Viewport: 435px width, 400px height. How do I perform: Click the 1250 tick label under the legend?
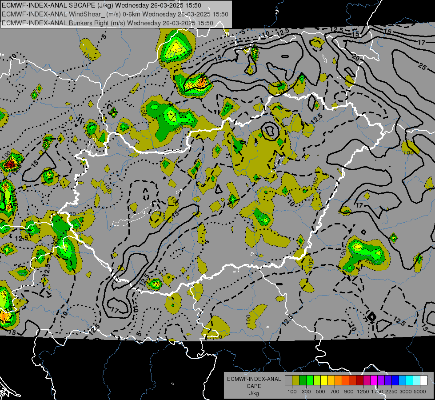363,392
